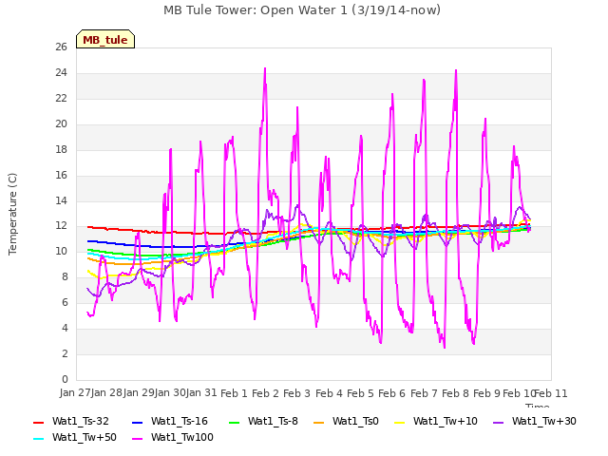608x456 pixels.
Task: Click the red Wat1_Ts-32 legend swatch
Action: [38, 422]
